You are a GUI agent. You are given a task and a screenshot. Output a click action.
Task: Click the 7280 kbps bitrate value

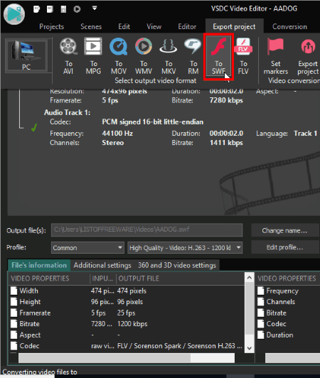226,100
